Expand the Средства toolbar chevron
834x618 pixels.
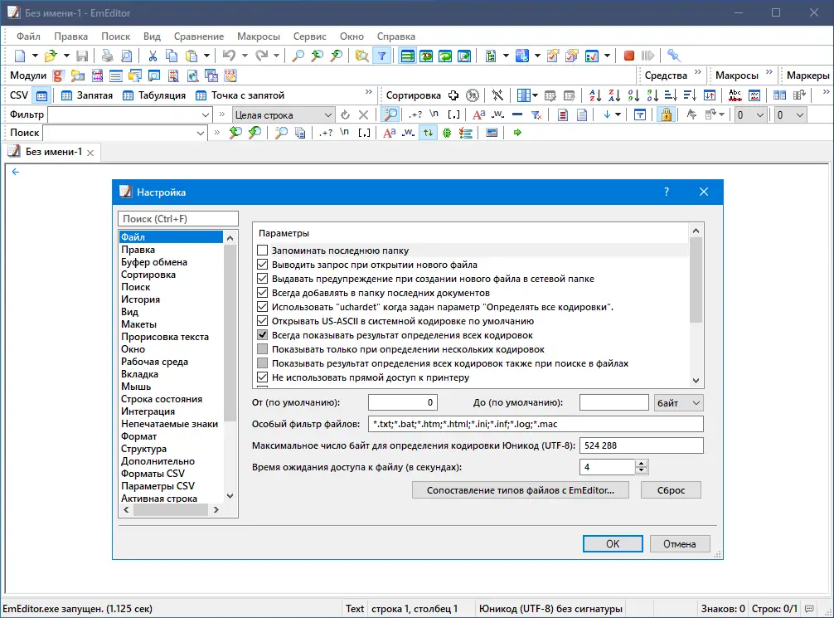pos(698,72)
